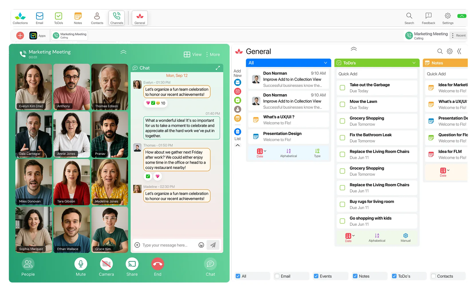Viewport: 475px width, 290px height.
Task: Sort ToDo's column Alphabetical
Action: point(377,238)
